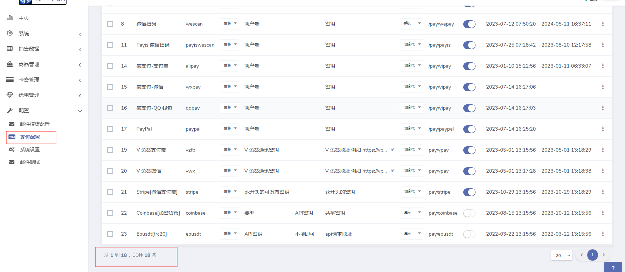625x272 pixels.
Task: Expand V 免签地址 text in row 19
Action: pyautogui.click(x=392, y=150)
